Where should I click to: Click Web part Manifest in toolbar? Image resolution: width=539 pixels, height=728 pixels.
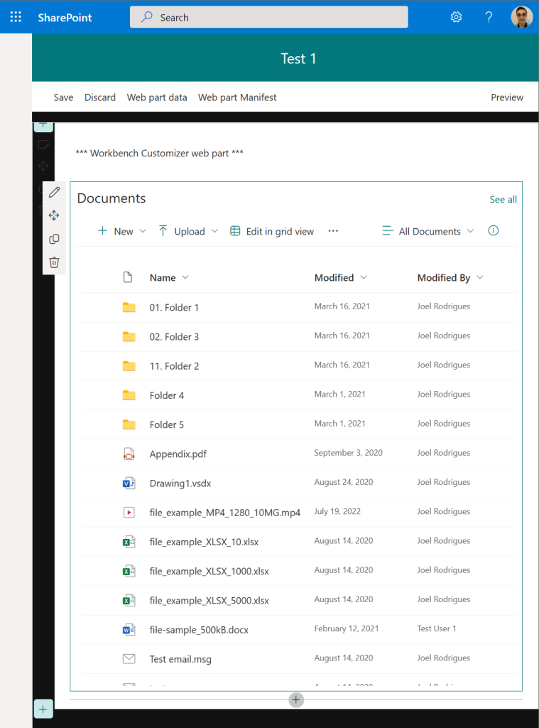[x=237, y=97]
